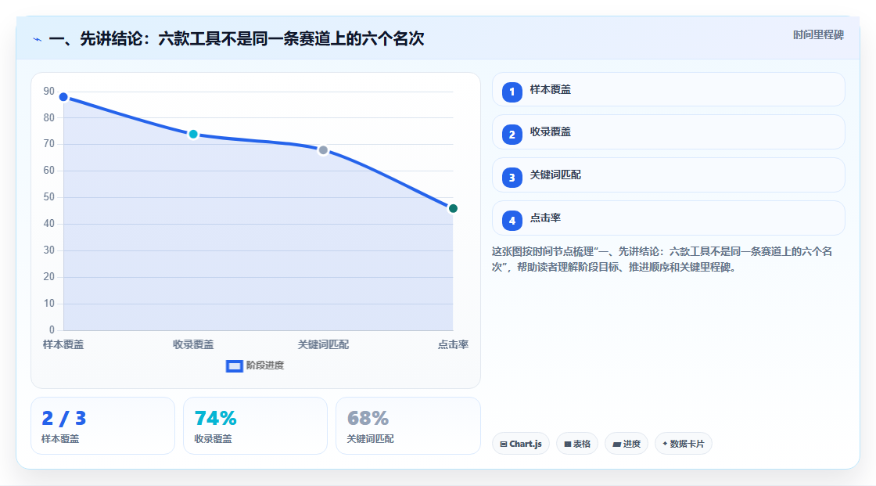Click the x-axis label 关键词匹配
876x486 pixels.
click(x=323, y=344)
